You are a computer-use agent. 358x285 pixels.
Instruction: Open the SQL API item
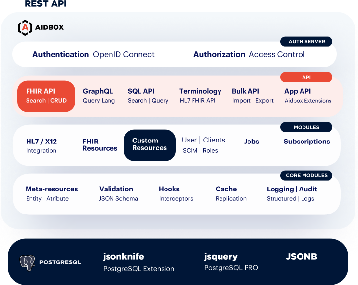[148, 95]
